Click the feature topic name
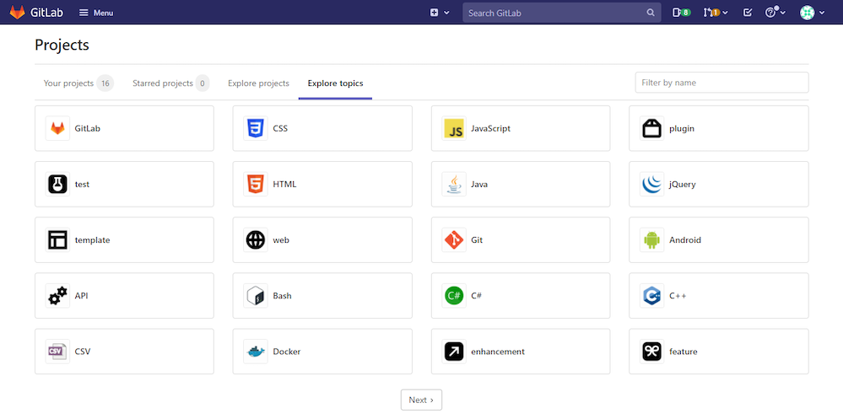Image resolution: width=843 pixels, height=419 pixels. [684, 352]
